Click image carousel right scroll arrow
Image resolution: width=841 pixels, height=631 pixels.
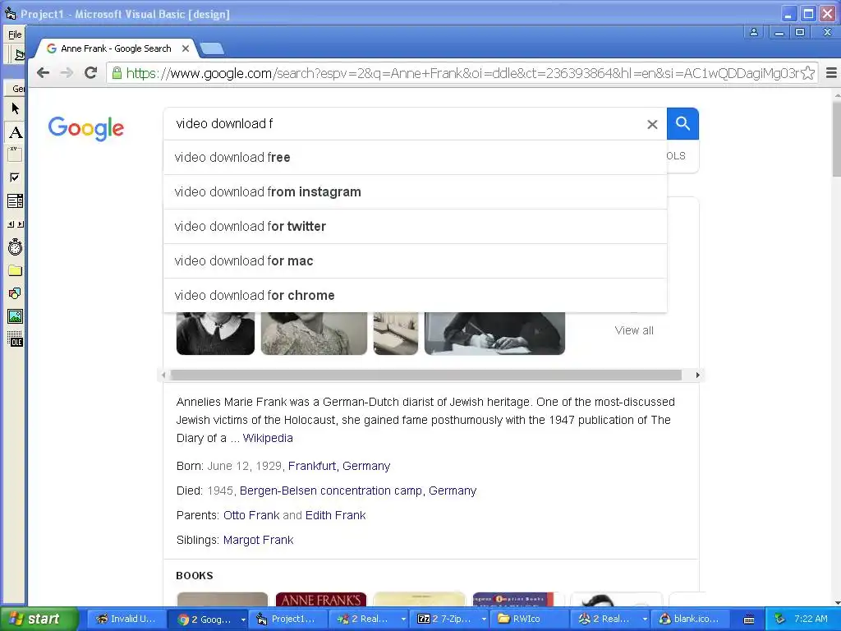pyautogui.click(x=697, y=375)
